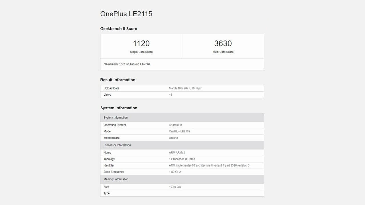Screen dimensions: 365x205
Task: Click the Type row label under Memory
Action: tap(107, 193)
